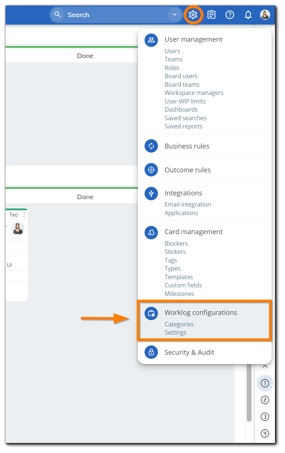The width and height of the screenshot is (285, 453).
Task: Click the Card management icon
Action: pyautogui.click(x=151, y=232)
